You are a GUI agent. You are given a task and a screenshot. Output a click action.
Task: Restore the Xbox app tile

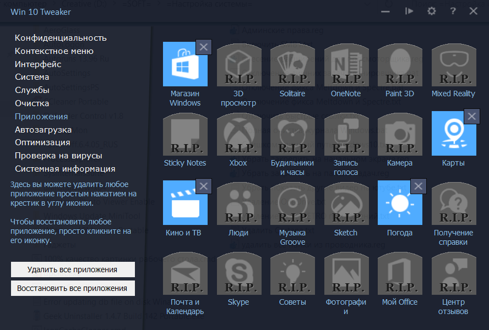tap(239, 134)
